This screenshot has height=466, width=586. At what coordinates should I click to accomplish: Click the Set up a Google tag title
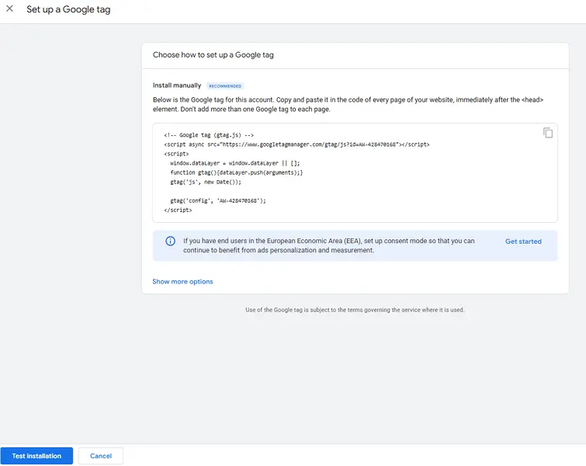68,9
